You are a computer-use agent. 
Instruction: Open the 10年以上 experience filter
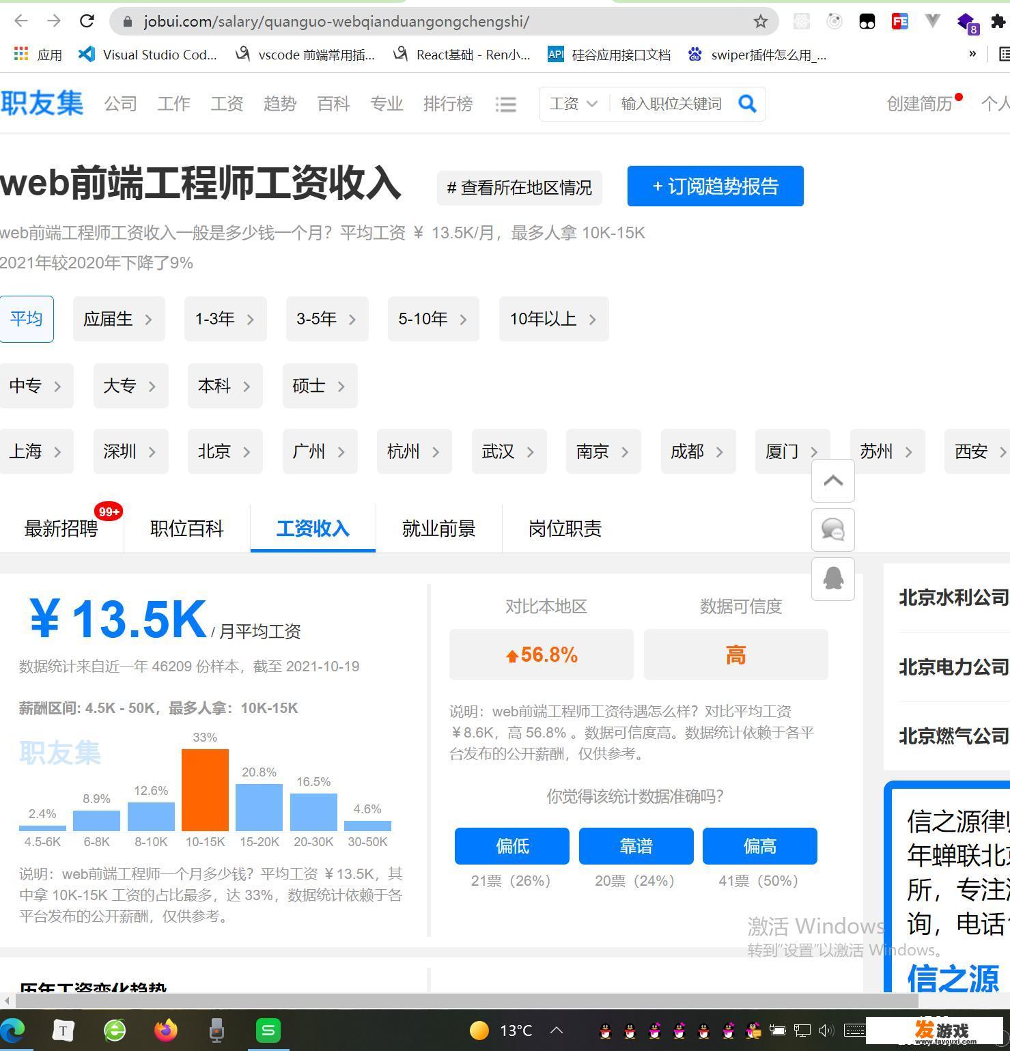click(x=554, y=319)
